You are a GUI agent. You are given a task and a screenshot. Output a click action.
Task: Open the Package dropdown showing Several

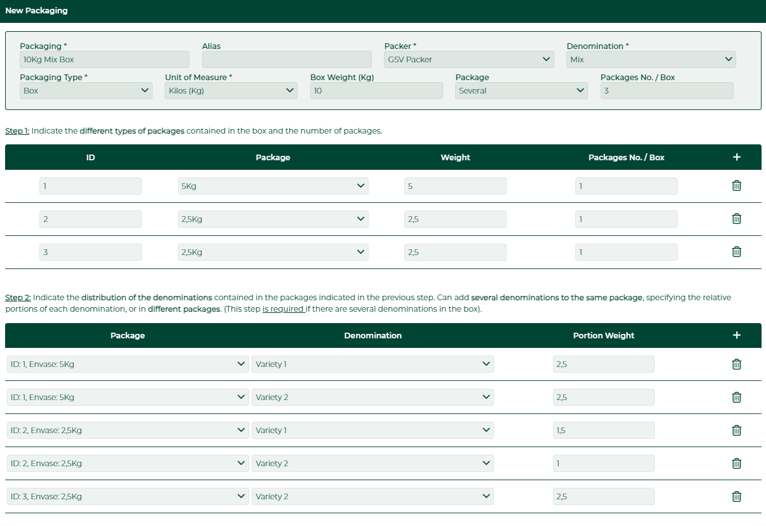(x=522, y=91)
